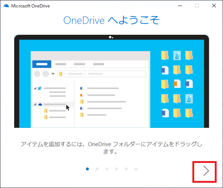Select the fifth page indicator dot

(x=126, y=169)
